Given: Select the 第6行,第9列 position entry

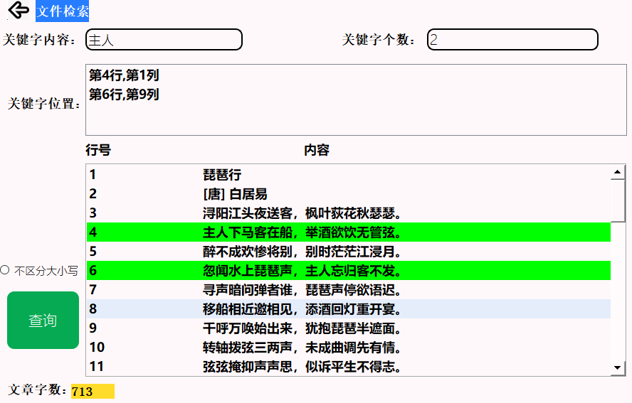Looking at the screenshot, I should click(x=124, y=95).
